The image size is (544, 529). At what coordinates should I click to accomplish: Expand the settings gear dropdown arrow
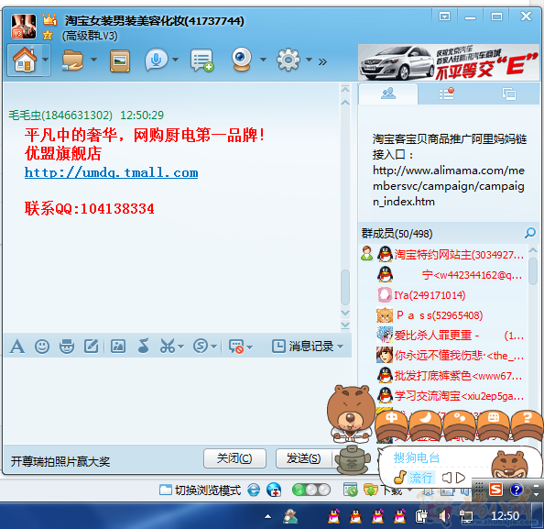(x=309, y=60)
